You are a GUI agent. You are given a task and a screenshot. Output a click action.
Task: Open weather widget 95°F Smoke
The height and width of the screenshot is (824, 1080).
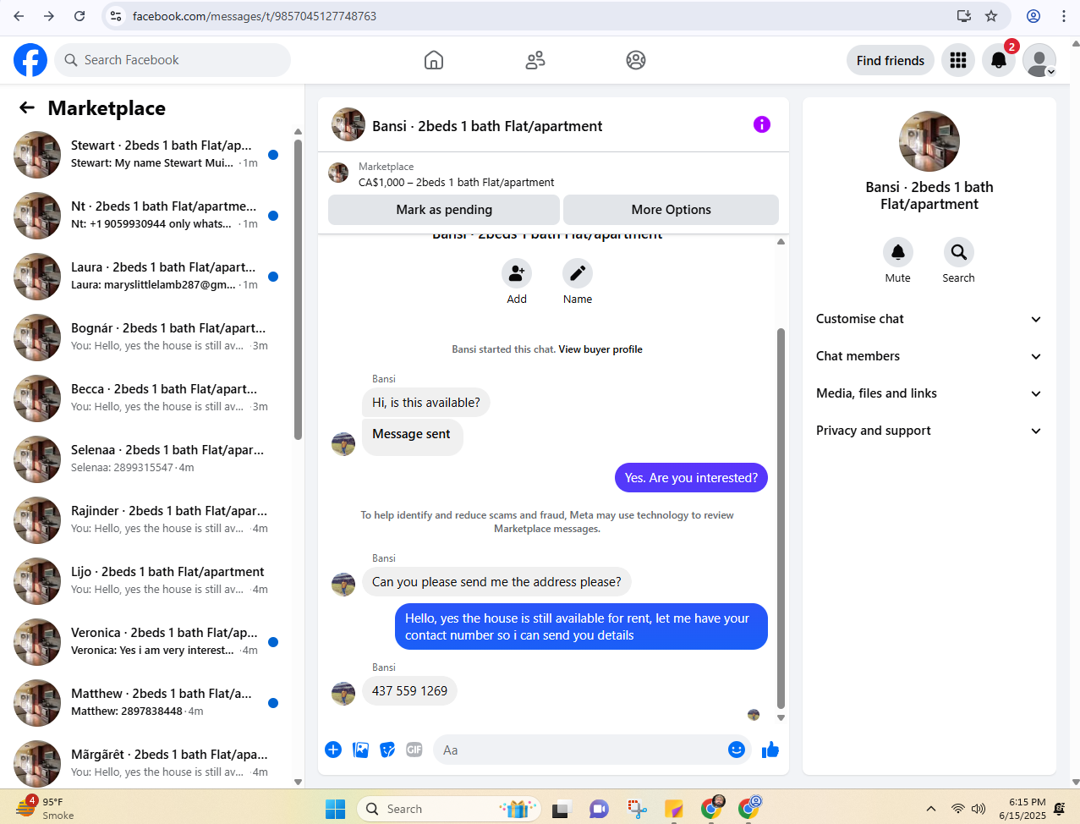pyautogui.click(x=44, y=809)
